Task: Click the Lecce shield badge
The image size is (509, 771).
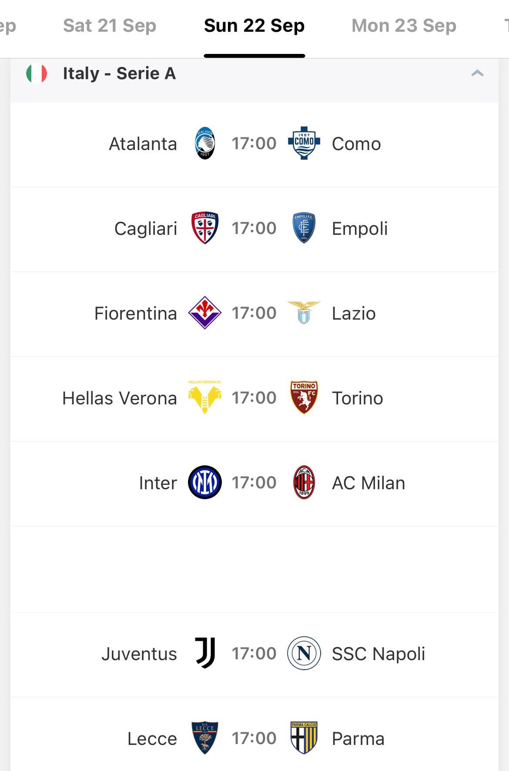Action: click(x=205, y=738)
